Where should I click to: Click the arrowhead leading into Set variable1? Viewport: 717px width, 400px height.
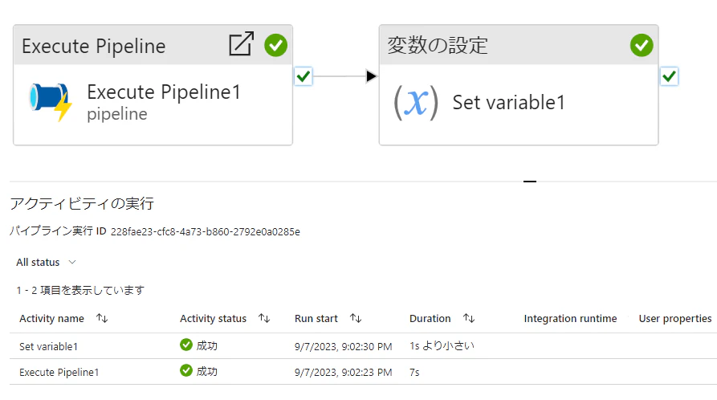point(371,76)
